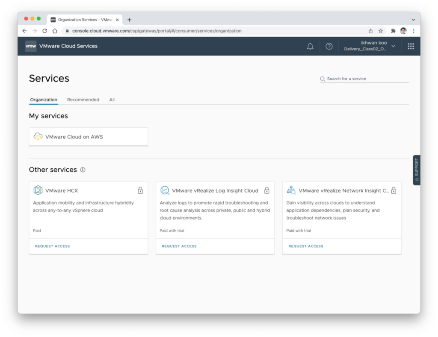Click the help question mark icon

point(329,46)
